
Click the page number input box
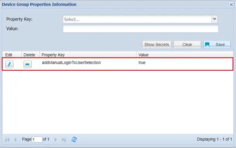tap(37, 139)
